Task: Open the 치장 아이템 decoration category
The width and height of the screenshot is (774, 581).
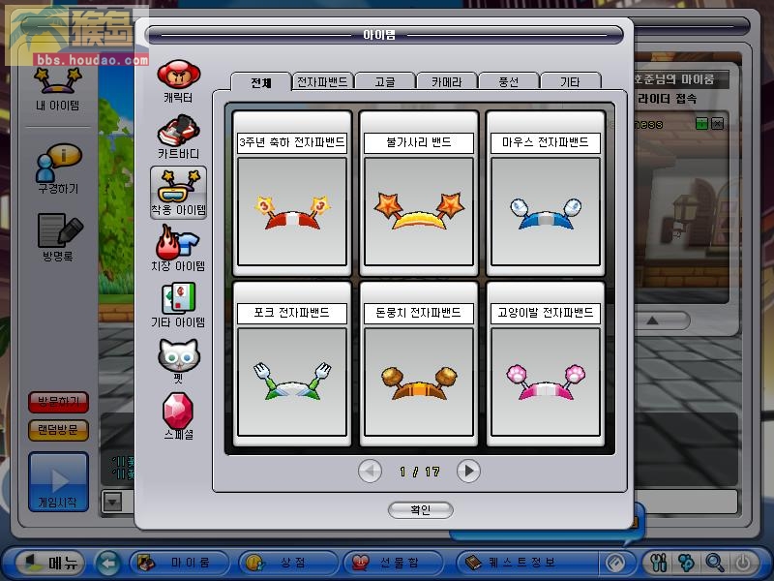Action: tap(178, 249)
